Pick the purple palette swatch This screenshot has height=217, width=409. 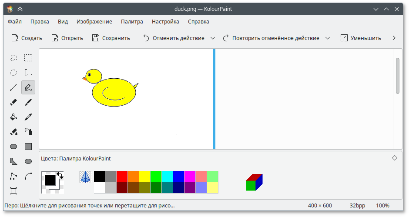tap(190, 188)
